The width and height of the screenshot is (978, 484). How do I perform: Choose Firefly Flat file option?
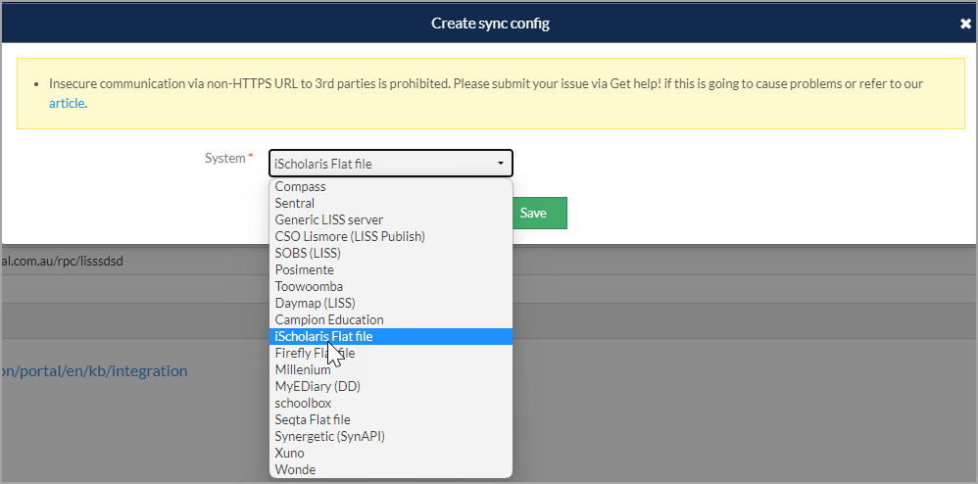391,353
